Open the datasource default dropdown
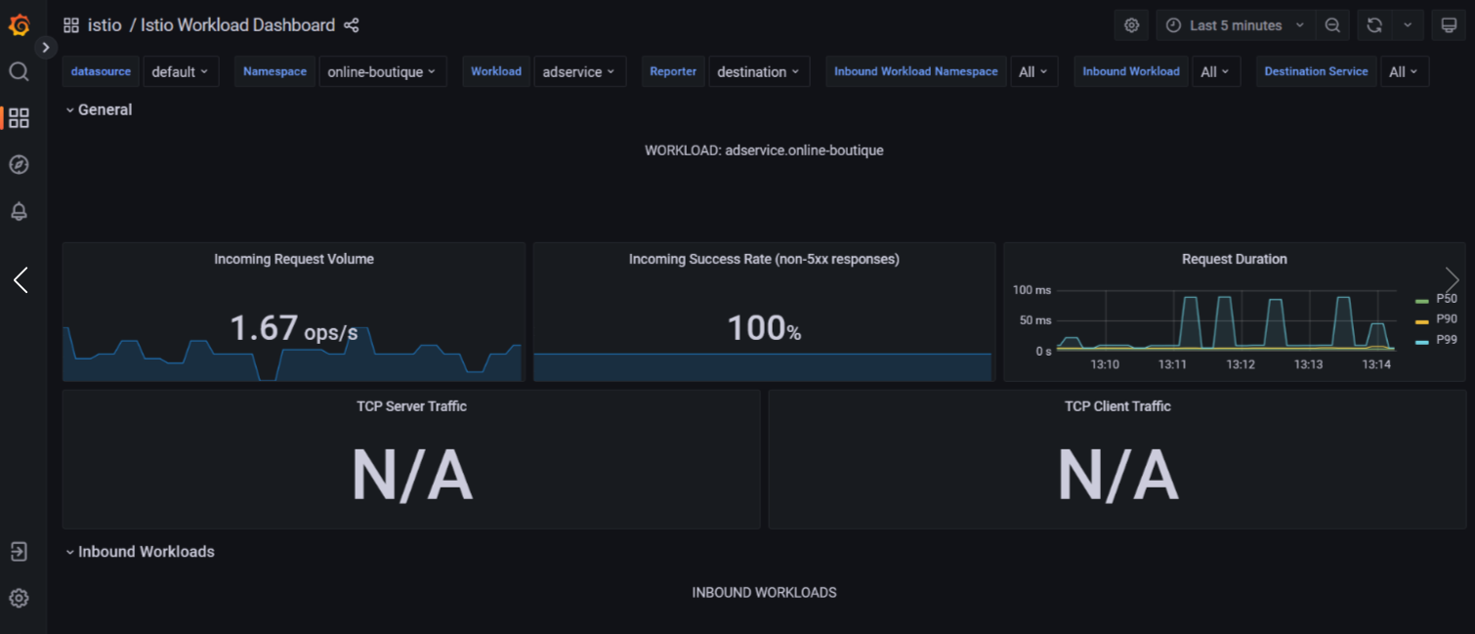 tap(181, 71)
